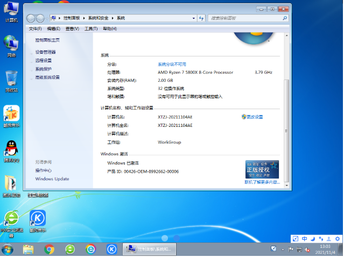Click the green 360 browser taskbar icon
Viewport: 344px width, 257px height.
click(x=69, y=249)
